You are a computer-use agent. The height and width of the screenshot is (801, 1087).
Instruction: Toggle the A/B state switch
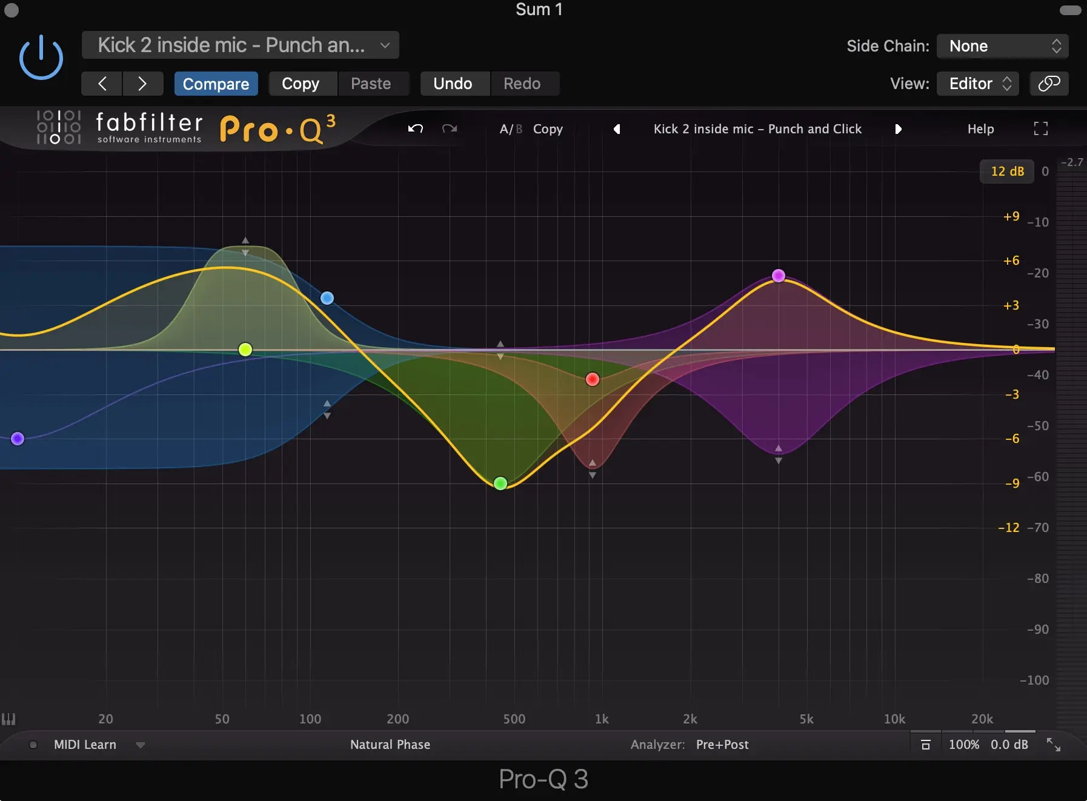point(510,129)
